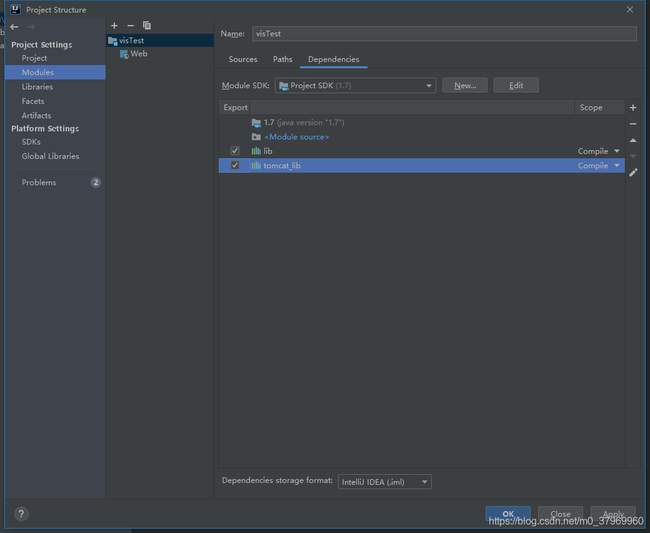Open Dependencies storage format dropdown

[x=385, y=482]
